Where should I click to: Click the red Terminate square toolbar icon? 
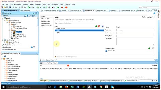click(66, 7)
